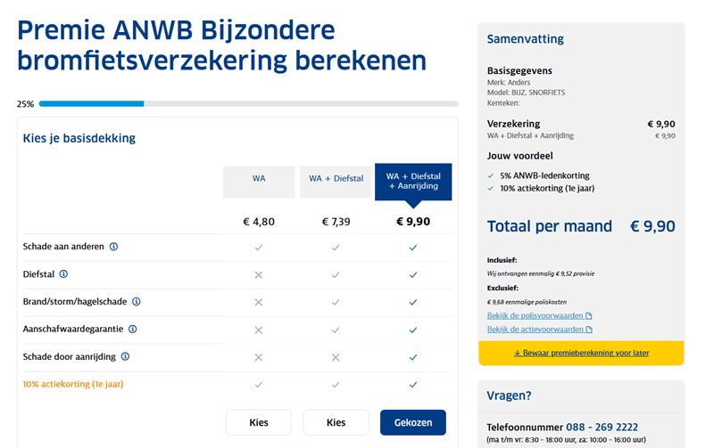Click document icon after actievoorwaarden link
714x448 pixels.
[589, 330]
